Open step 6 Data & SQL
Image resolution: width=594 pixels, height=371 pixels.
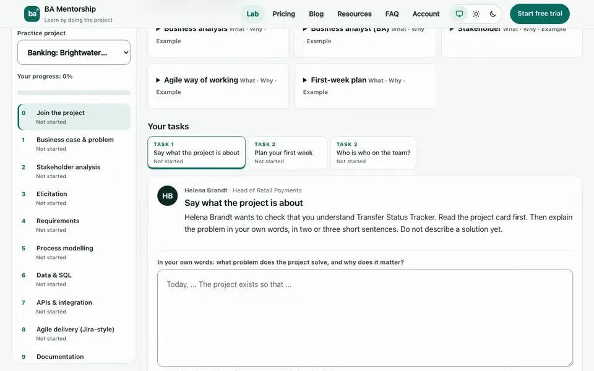pyautogui.click(x=74, y=279)
